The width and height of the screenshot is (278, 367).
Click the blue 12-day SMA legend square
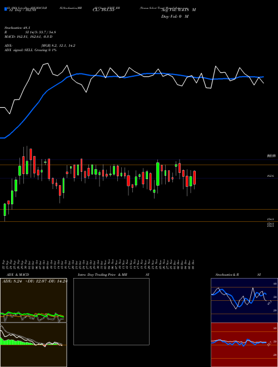pos(6,9)
